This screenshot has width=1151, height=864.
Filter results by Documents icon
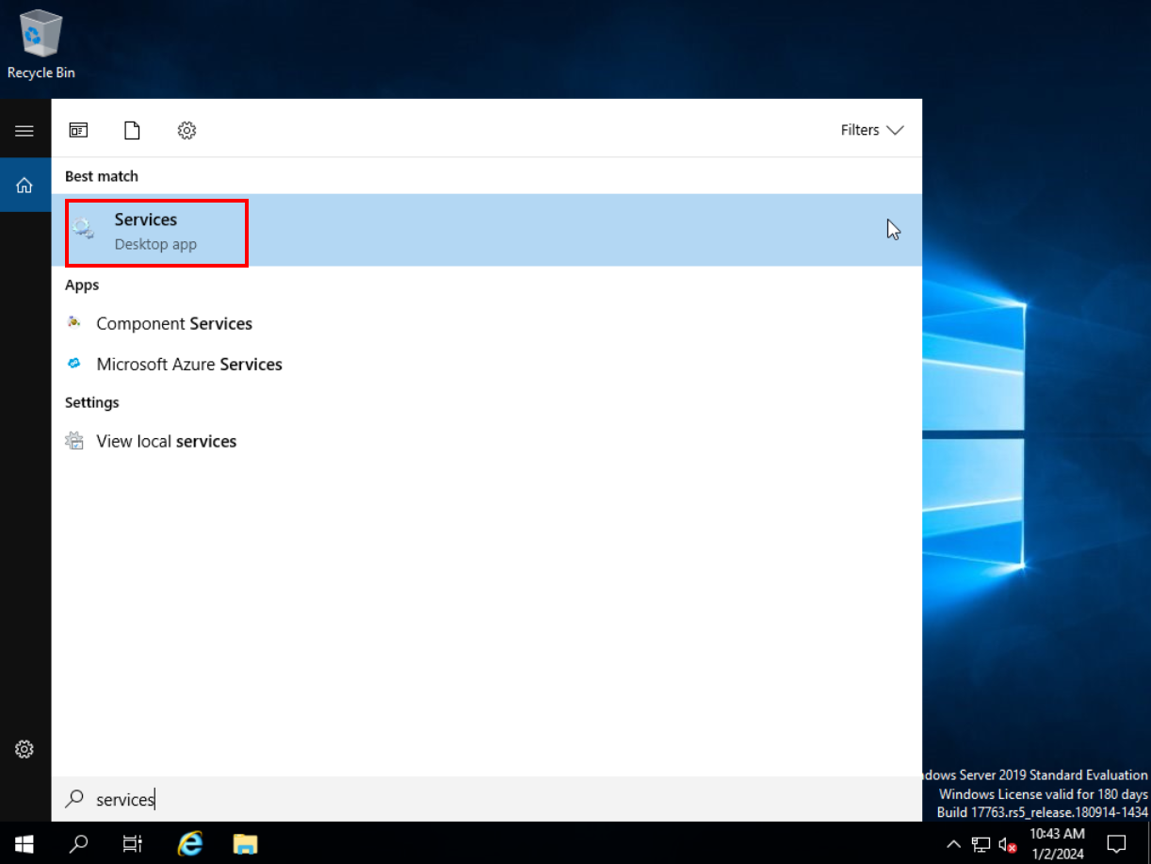click(x=132, y=131)
